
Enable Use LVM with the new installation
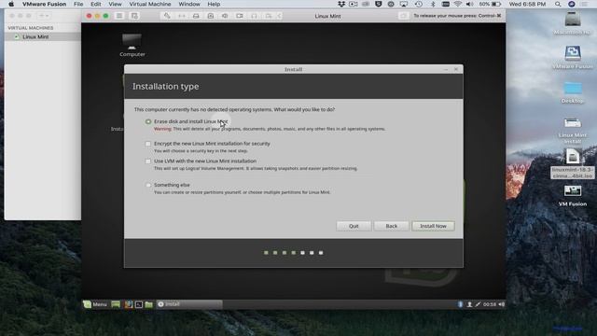[x=148, y=161]
